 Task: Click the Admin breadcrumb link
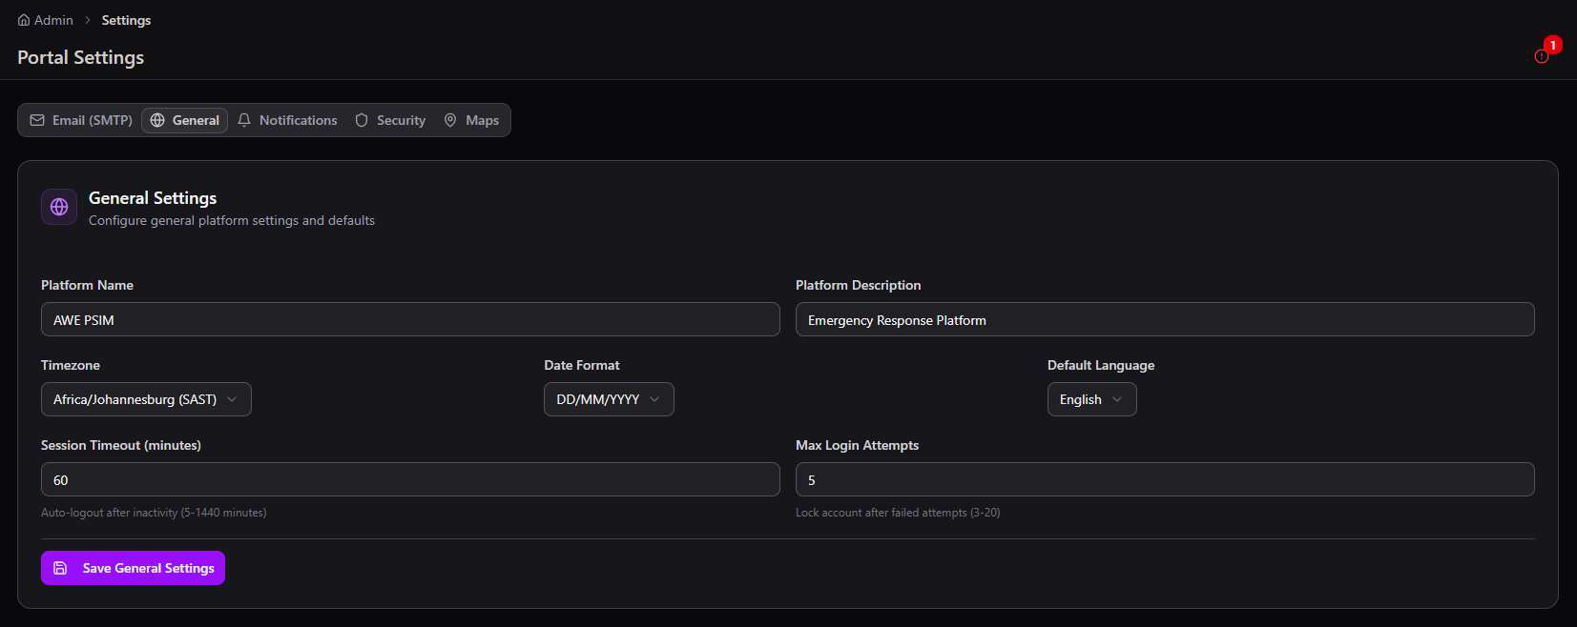[53, 20]
